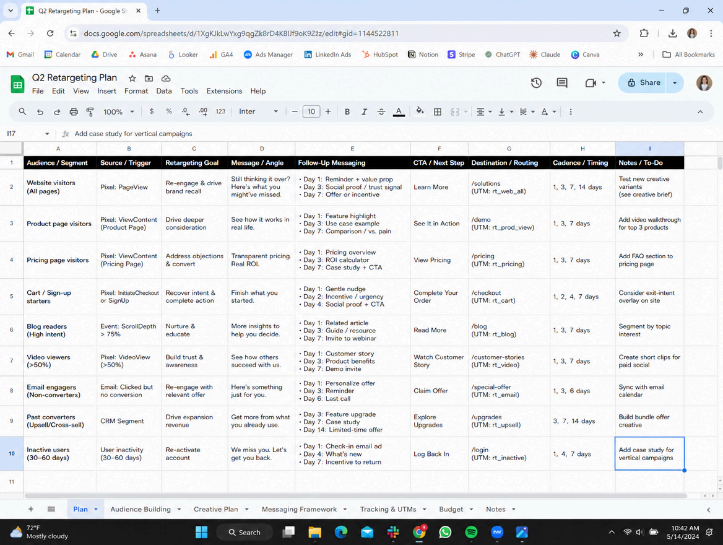
Task: Move document using folder icon
Action: click(x=149, y=79)
